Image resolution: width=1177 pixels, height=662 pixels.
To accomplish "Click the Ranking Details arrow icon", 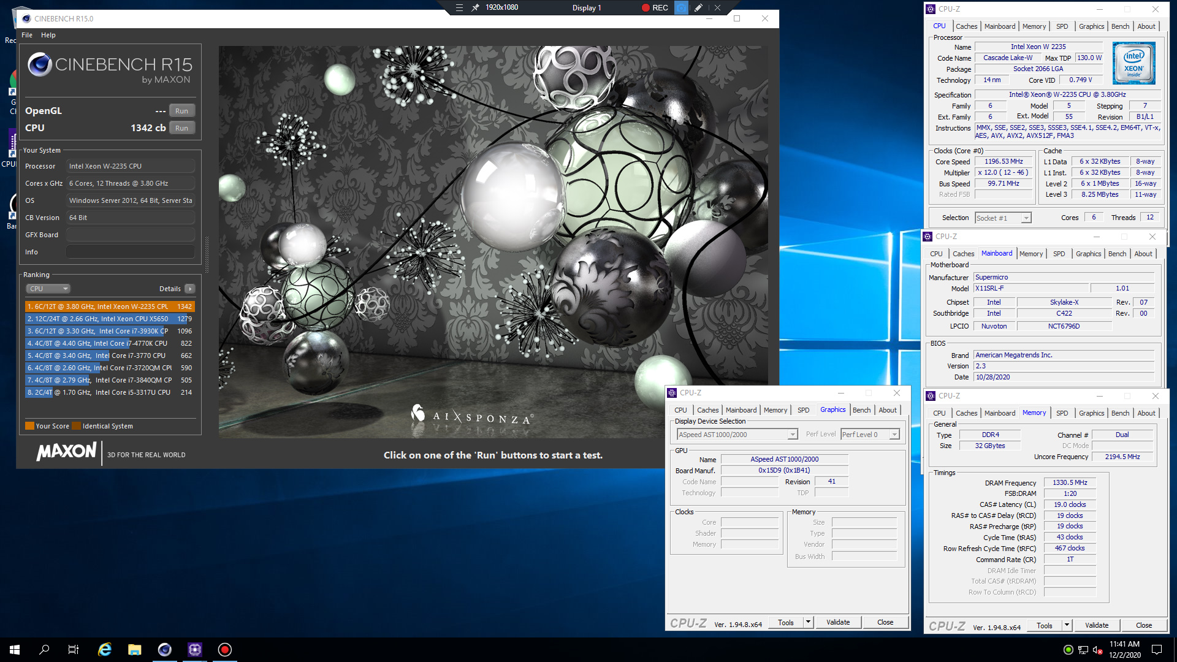I will click(190, 289).
